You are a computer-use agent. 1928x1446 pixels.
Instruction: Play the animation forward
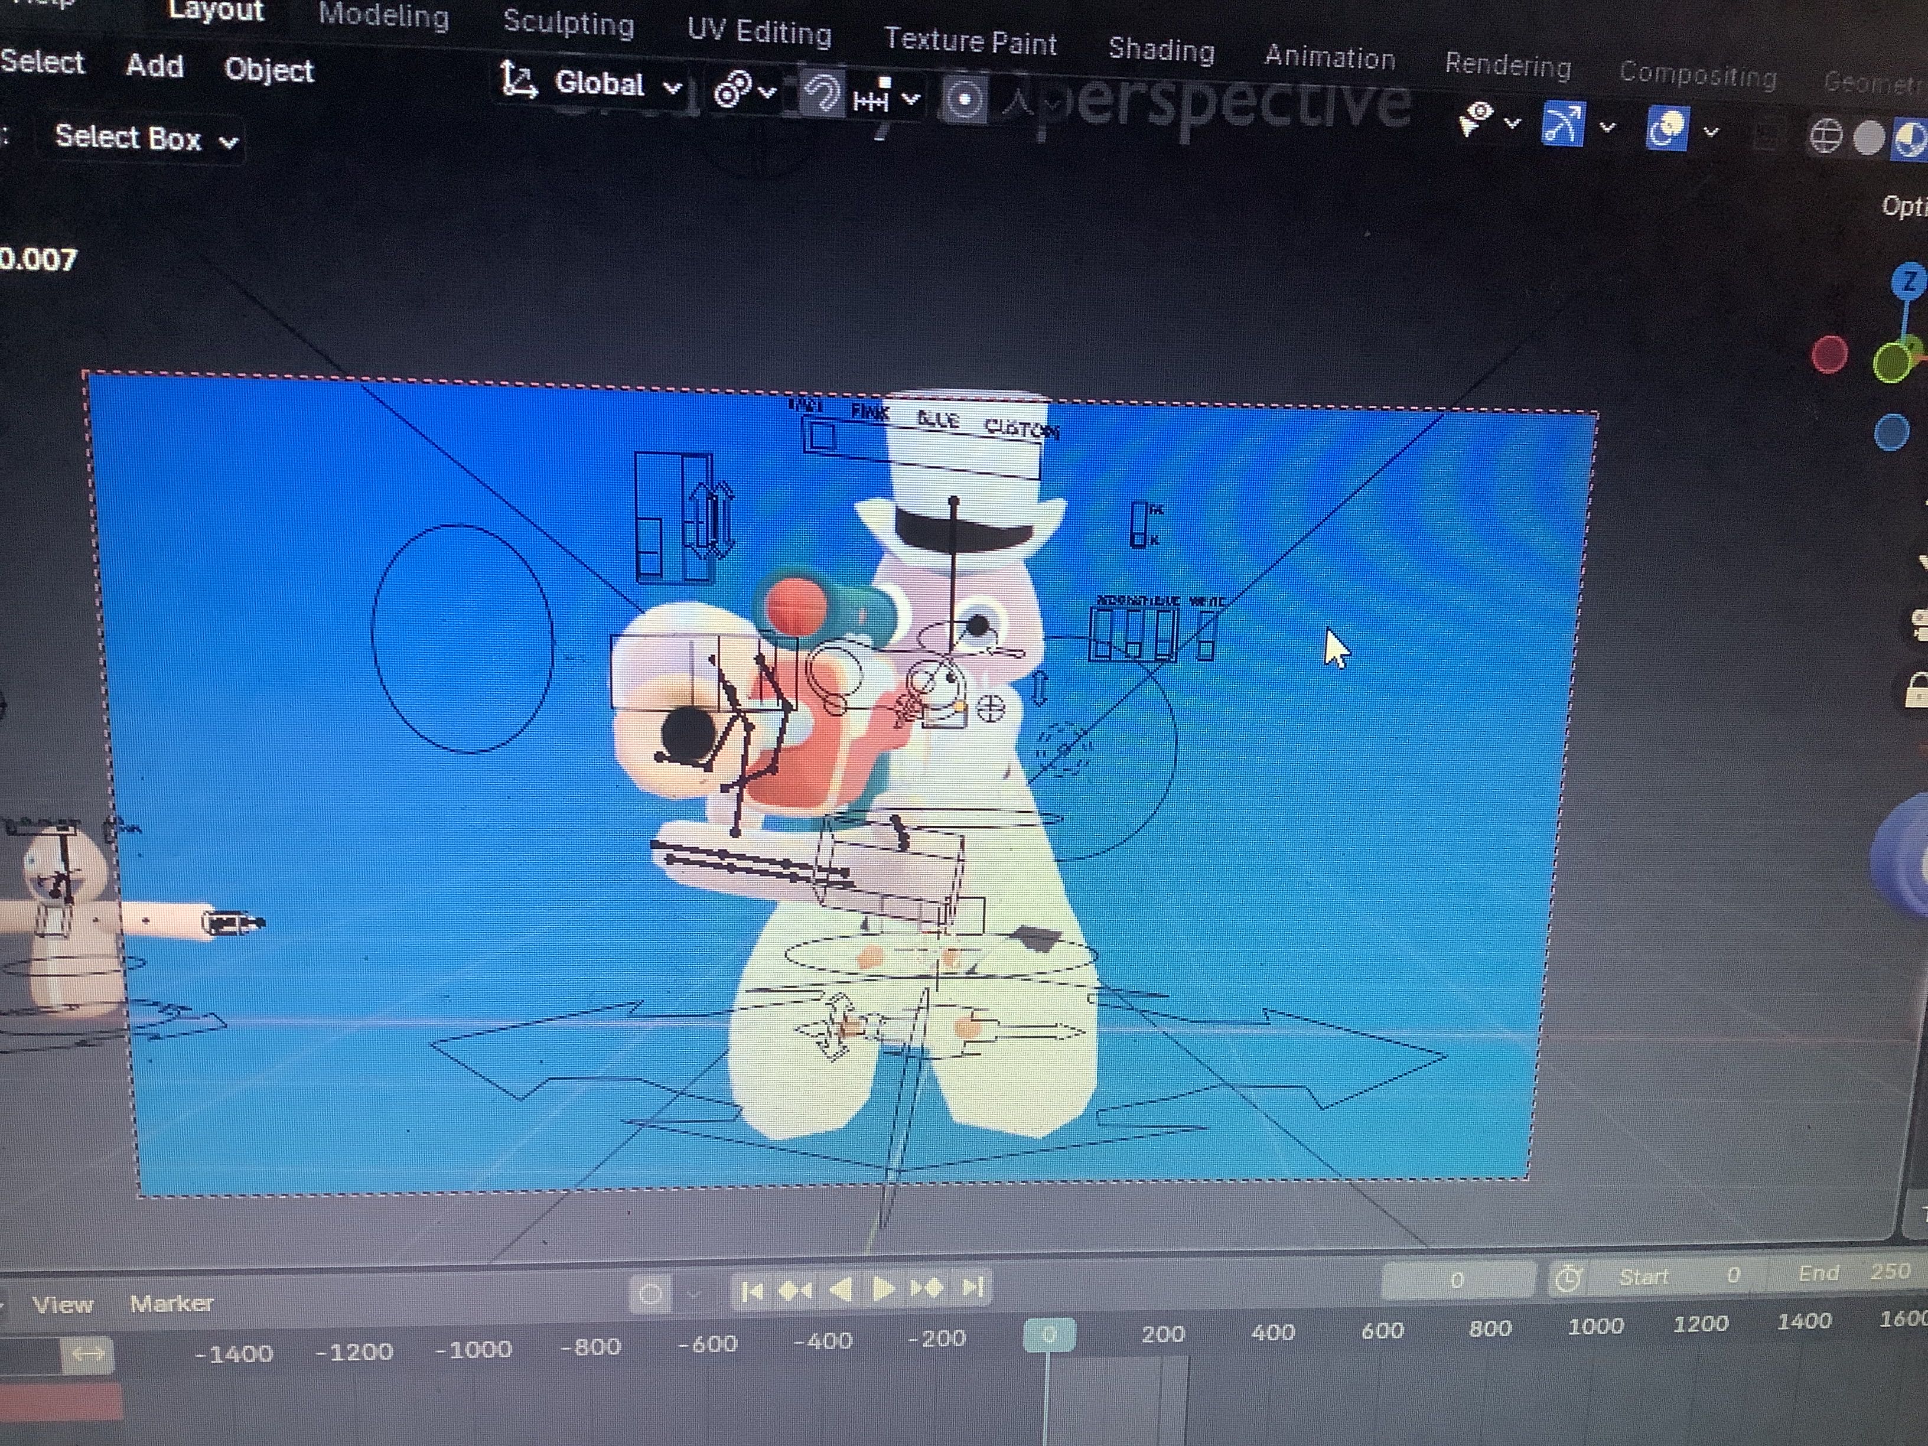tap(883, 1288)
